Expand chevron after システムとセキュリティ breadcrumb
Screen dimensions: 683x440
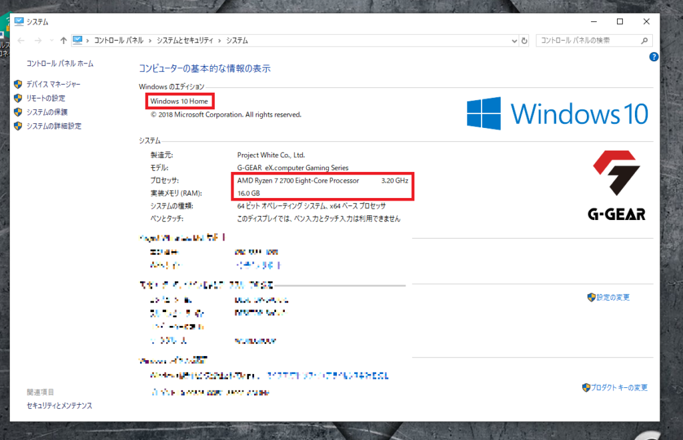pyautogui.click(x=219, y=41)
